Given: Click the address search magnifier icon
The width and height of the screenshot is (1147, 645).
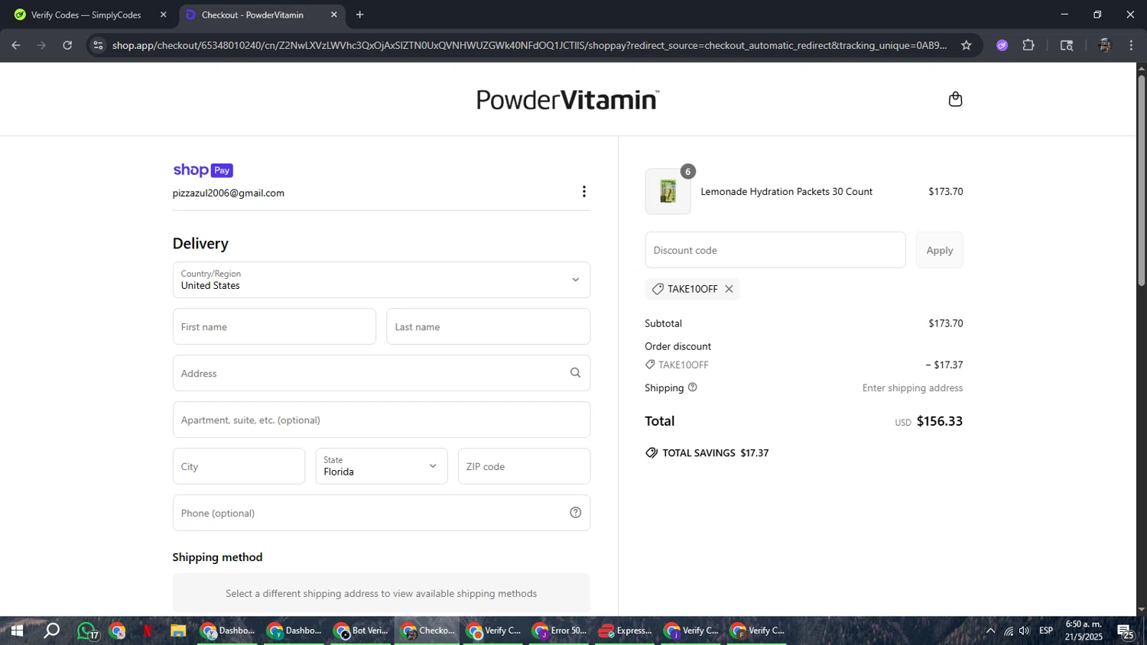Looking at the screenshot, I should pos(575,373).
